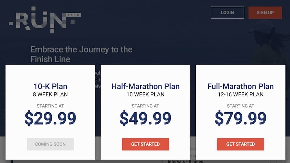Click STARTING AT label on Full-Marathon card

pyautogui.click(x=240, y=106)
